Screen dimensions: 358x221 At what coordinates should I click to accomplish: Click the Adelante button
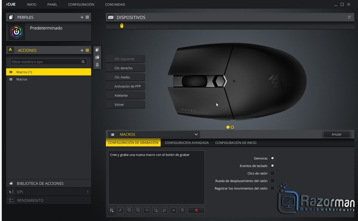[x=126, y=95]
